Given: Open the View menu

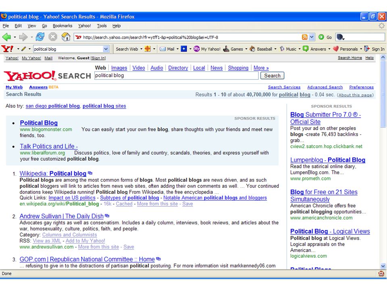Looking at the screenshot, I should click(31, 26).
